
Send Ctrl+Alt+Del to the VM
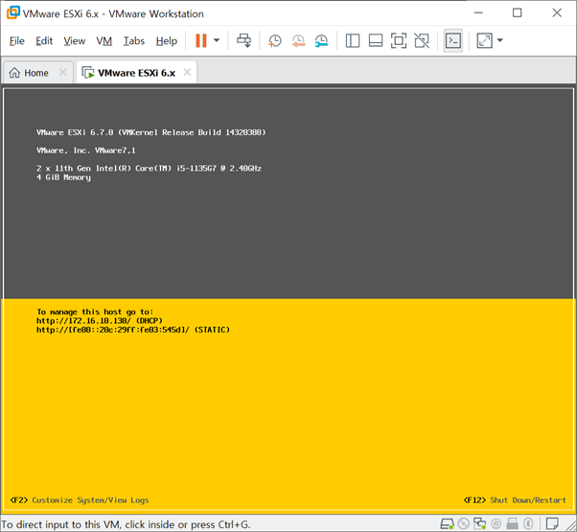pyautogui.click(x=243, y=40)
